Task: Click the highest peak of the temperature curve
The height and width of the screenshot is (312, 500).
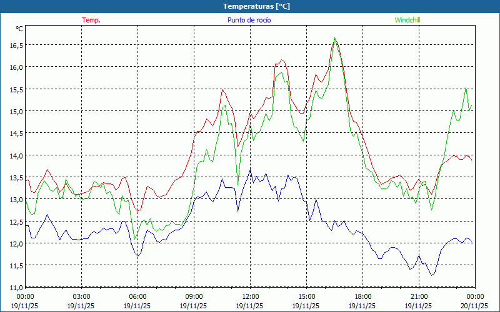Action: pyautogui.click(x=335, y=40)
